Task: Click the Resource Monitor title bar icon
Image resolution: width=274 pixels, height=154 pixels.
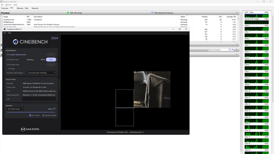Action: click(1, 2)
